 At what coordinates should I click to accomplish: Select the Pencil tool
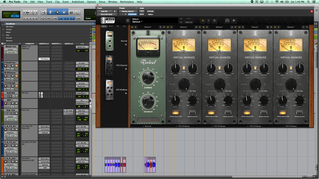tap(78, 12)
